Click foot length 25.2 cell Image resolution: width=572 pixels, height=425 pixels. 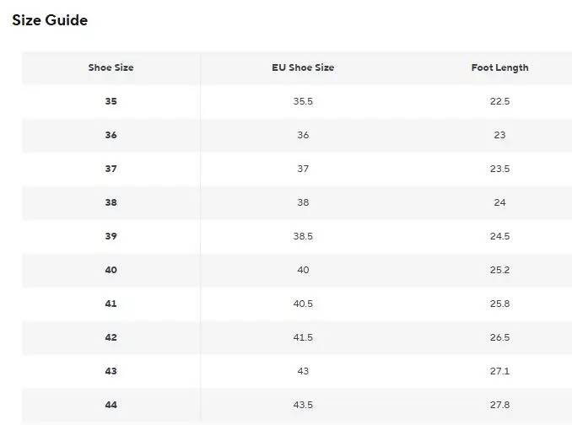499,270
